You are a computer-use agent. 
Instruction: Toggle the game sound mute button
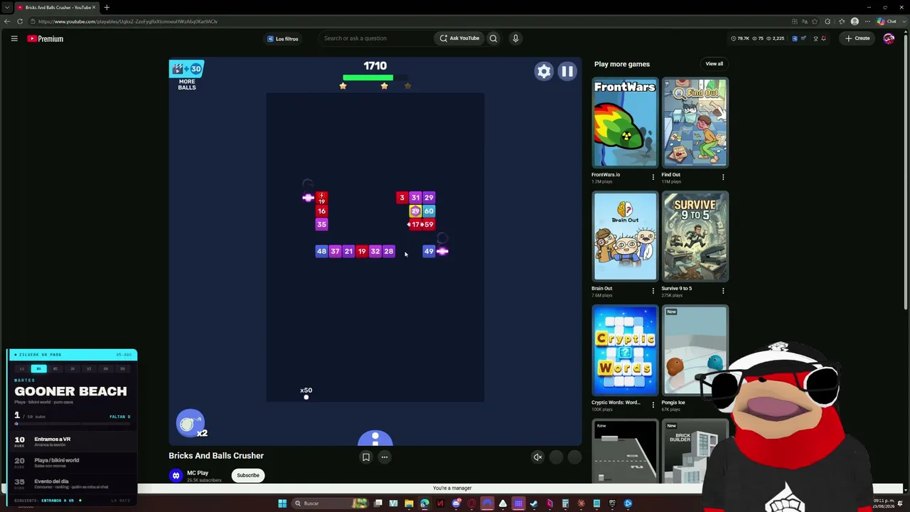click(538, 457)
